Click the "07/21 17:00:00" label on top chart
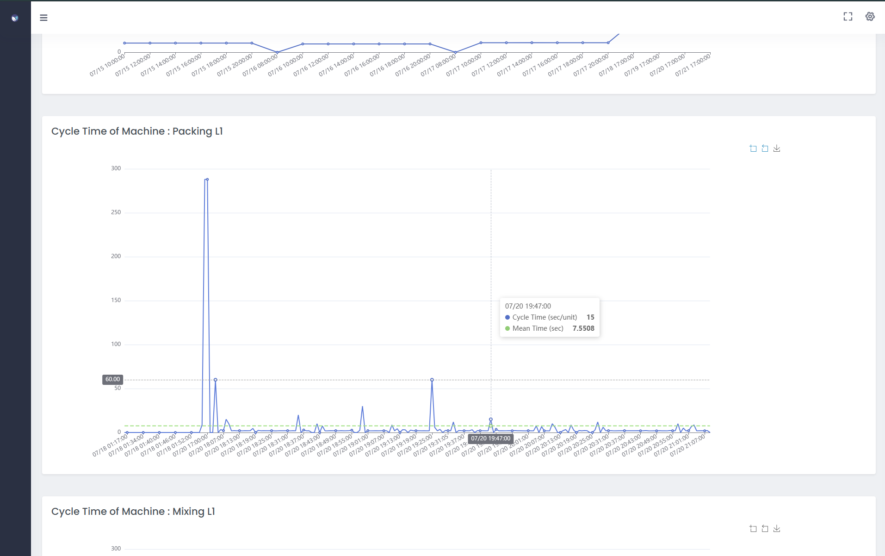This screenshot has height=556, width=885. [x=693, y=65]
